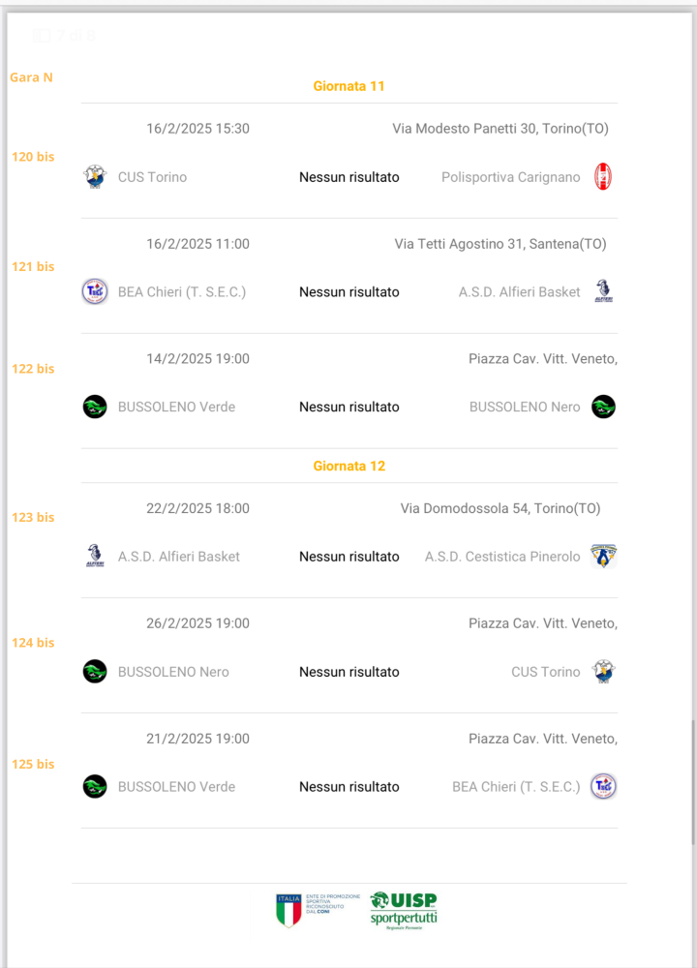Select the Giornata 11 heading
Image resolution: width=697 pixels, height=968 pixels.
(x=348, y=86)
